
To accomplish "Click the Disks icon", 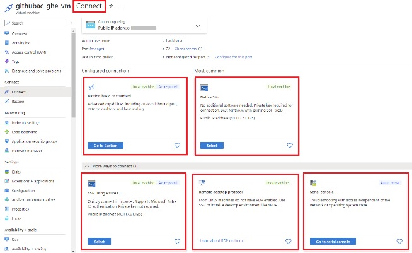I will coord(7,172).
